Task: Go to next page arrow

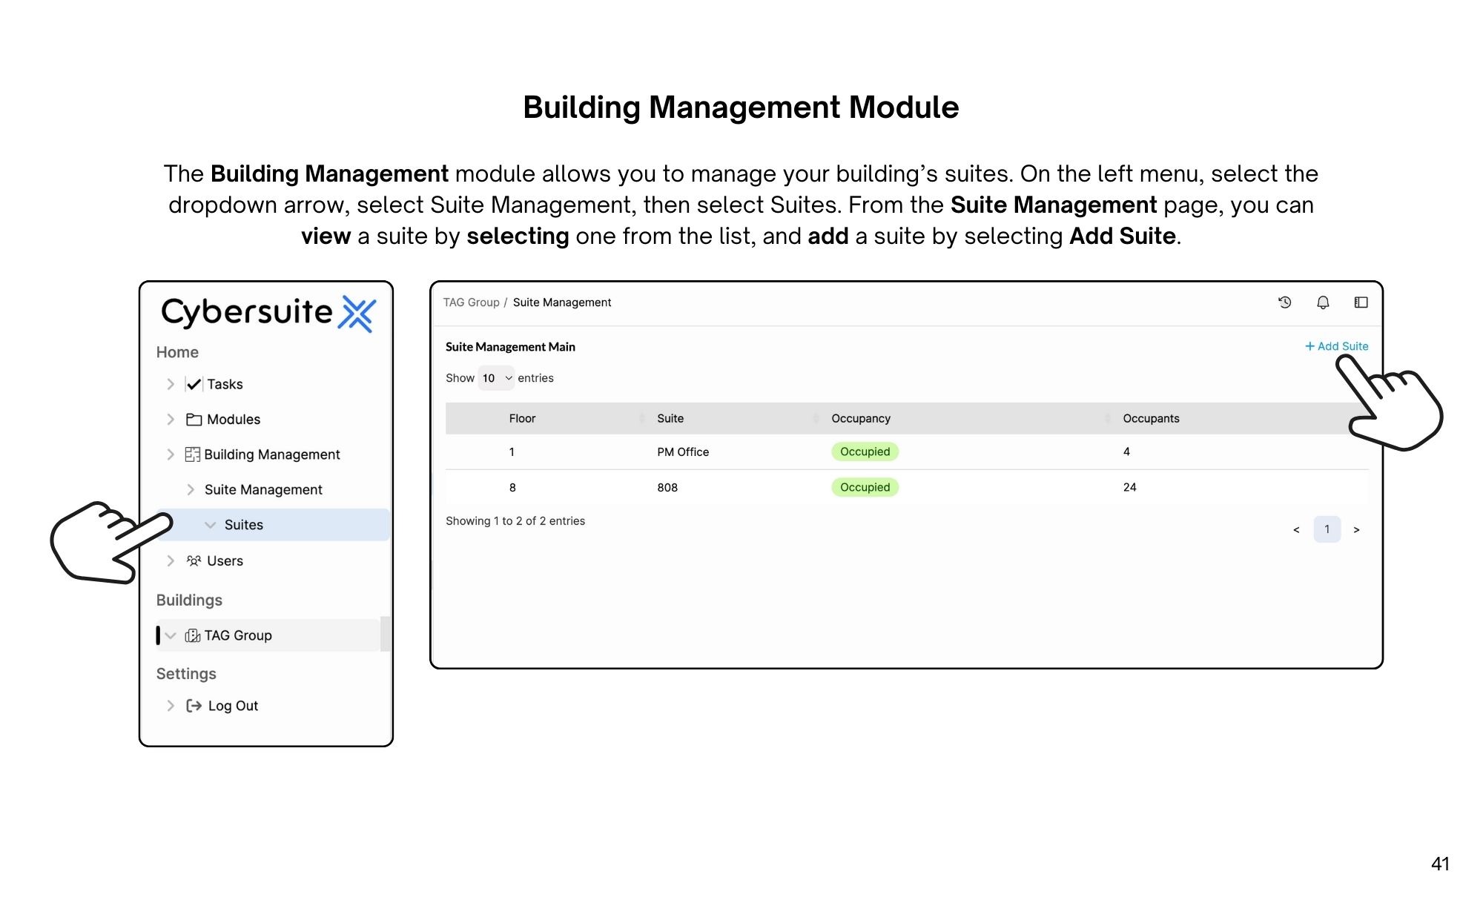Action: pos(1356,530)
